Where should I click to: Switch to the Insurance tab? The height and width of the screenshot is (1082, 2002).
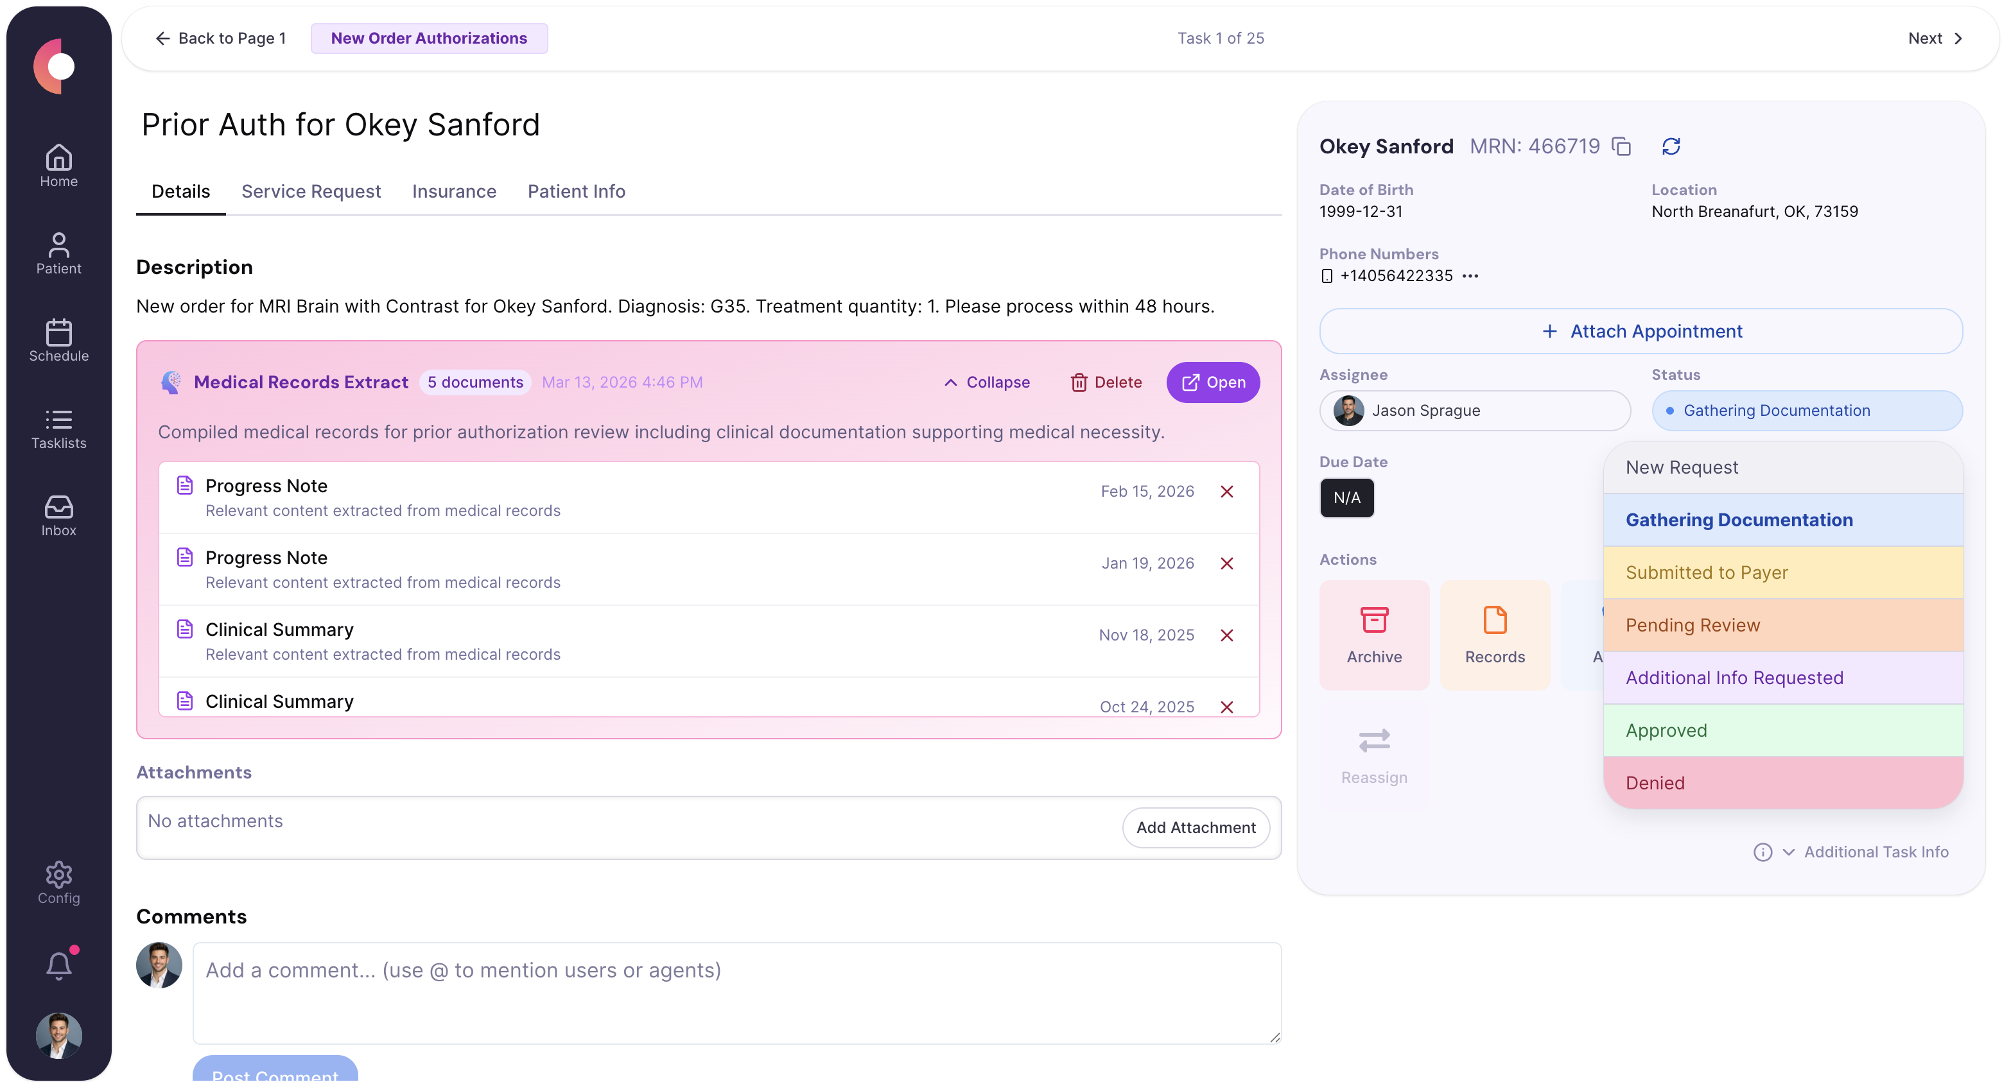[454, 191]
